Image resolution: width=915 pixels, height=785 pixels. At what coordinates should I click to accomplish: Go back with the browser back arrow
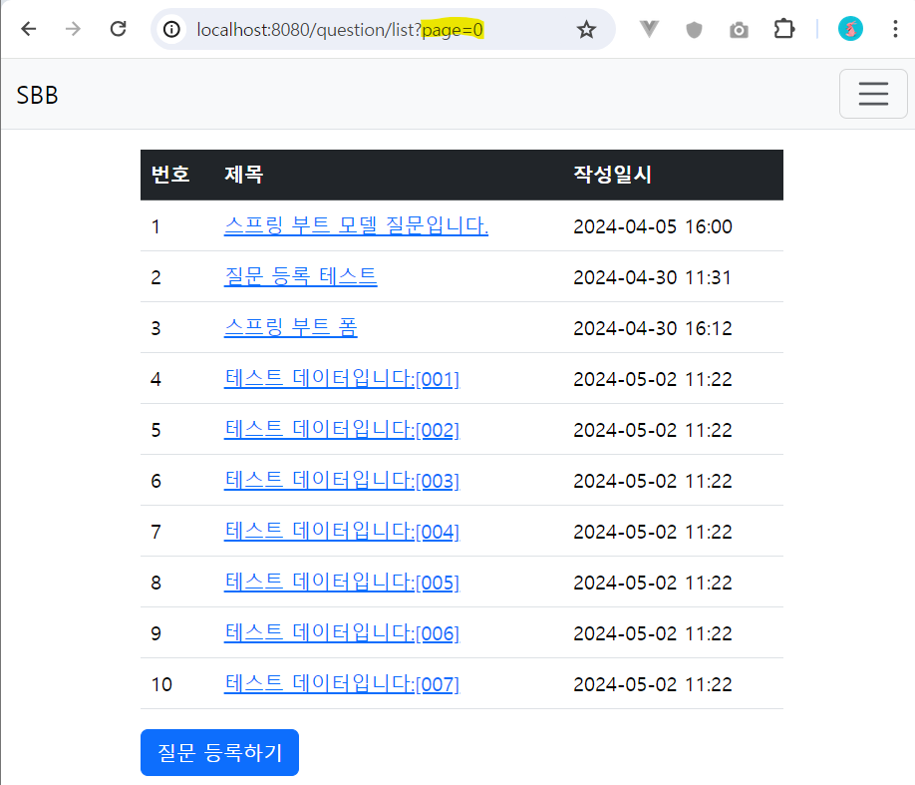pos(28,29)
